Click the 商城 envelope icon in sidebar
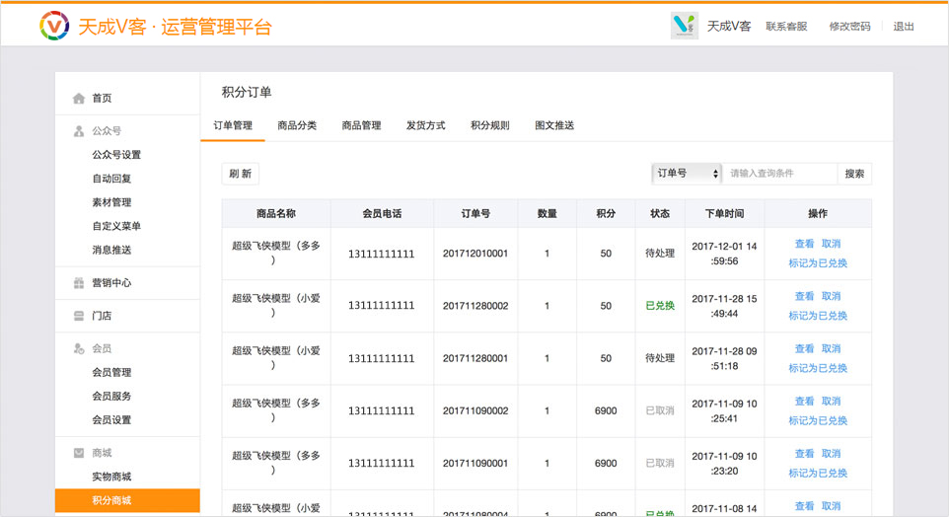The width and height of the screenshot is (949, 517). (79, 453)
